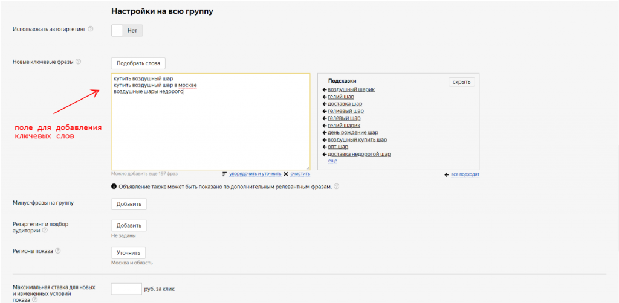Click help icon after relevant phrases notice

pos(336,187)
